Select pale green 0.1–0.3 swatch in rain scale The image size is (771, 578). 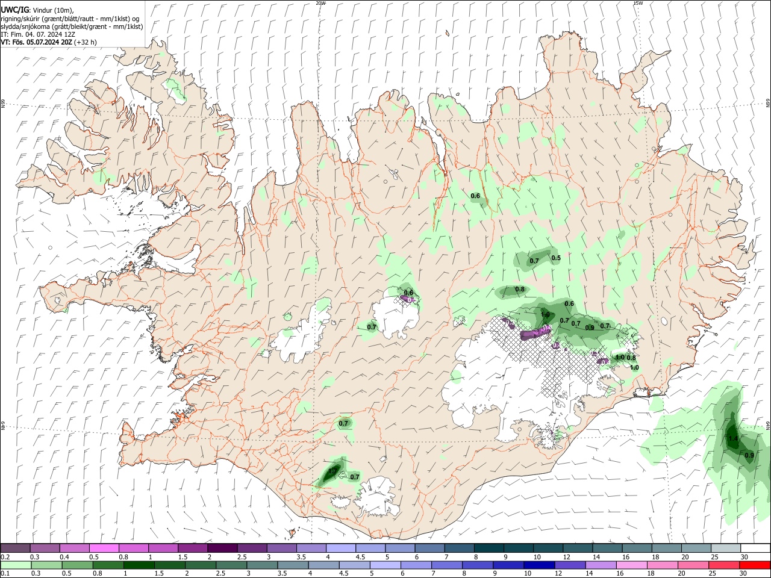coord(16,565)
